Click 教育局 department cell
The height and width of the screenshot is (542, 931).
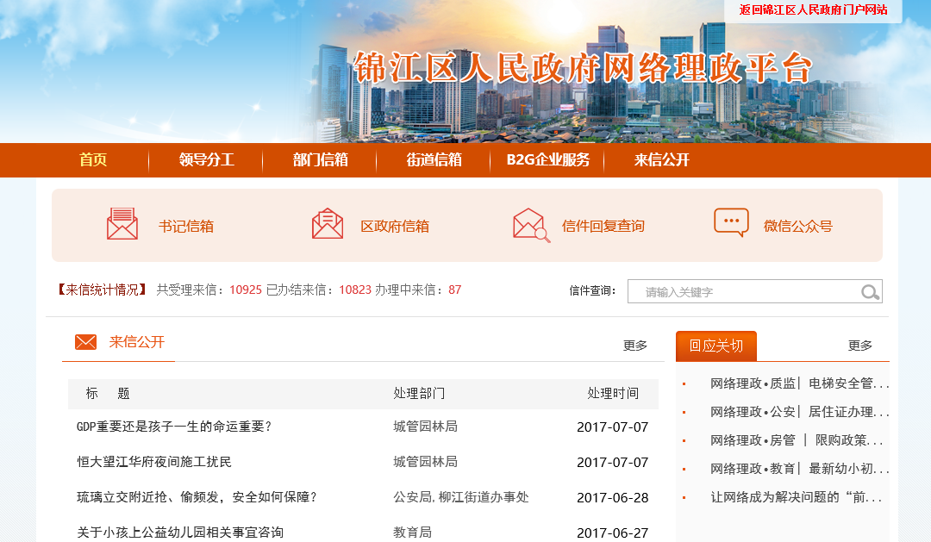tap(412, 533)
